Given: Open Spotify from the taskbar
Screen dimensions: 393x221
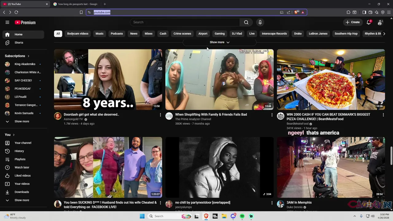Looking at the screenshot, I should tap(242, 216).
